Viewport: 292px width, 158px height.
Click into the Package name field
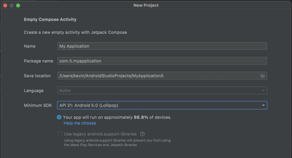coord(162,61)
